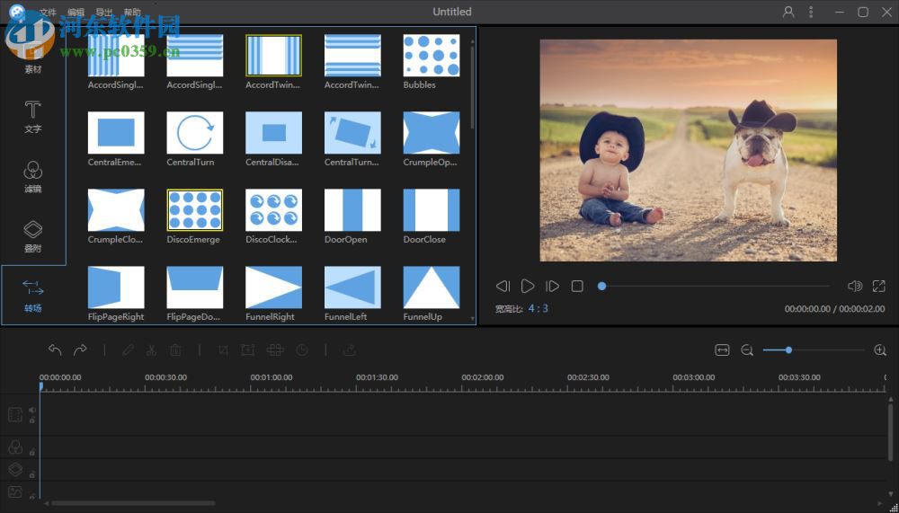
Task: Play the preview video
Action: 528,286
